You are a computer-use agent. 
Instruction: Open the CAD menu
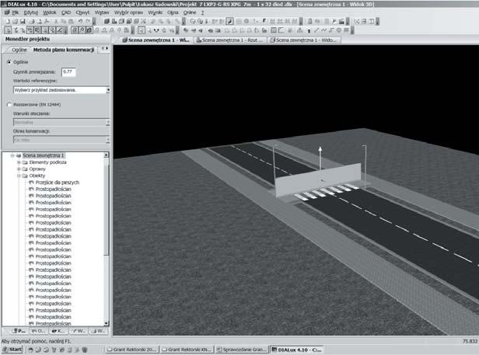pyautogui.click(x=66, y=12)
